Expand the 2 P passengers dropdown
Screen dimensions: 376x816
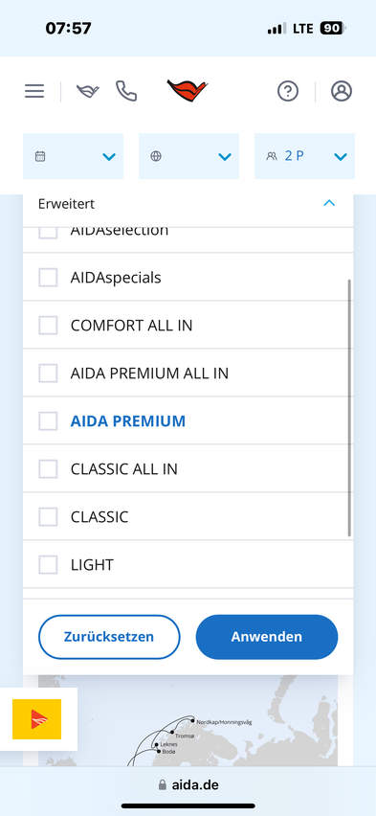tap(305, 156)
